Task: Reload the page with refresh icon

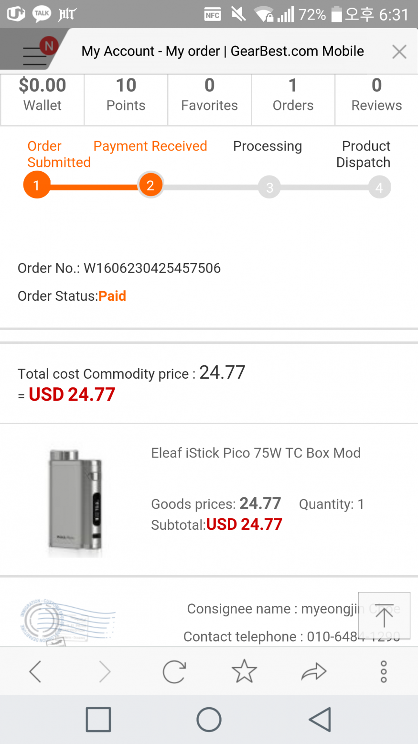Action: (x=174, y=671)
